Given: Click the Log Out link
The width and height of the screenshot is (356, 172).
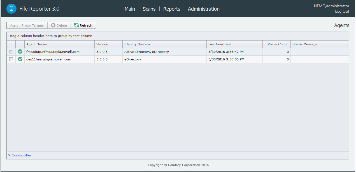Looking at the screenshot, I should point(342,11).
